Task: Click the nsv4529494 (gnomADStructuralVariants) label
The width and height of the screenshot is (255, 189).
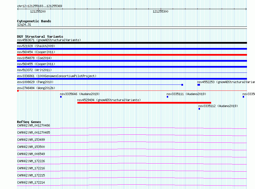Action: tap(109, 100)
